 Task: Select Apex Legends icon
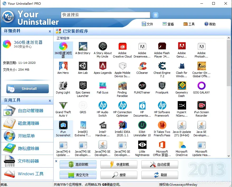click(103, 66)
